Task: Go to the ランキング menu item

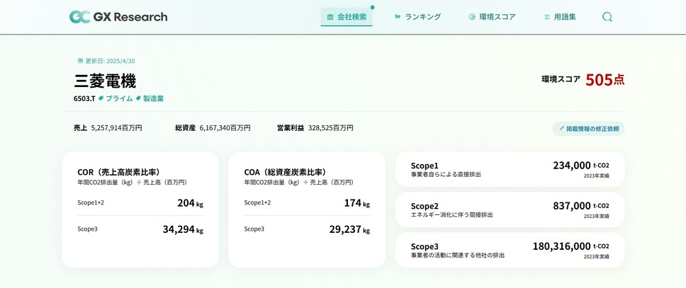Action: pyautogui.click(x=417, y=17)
